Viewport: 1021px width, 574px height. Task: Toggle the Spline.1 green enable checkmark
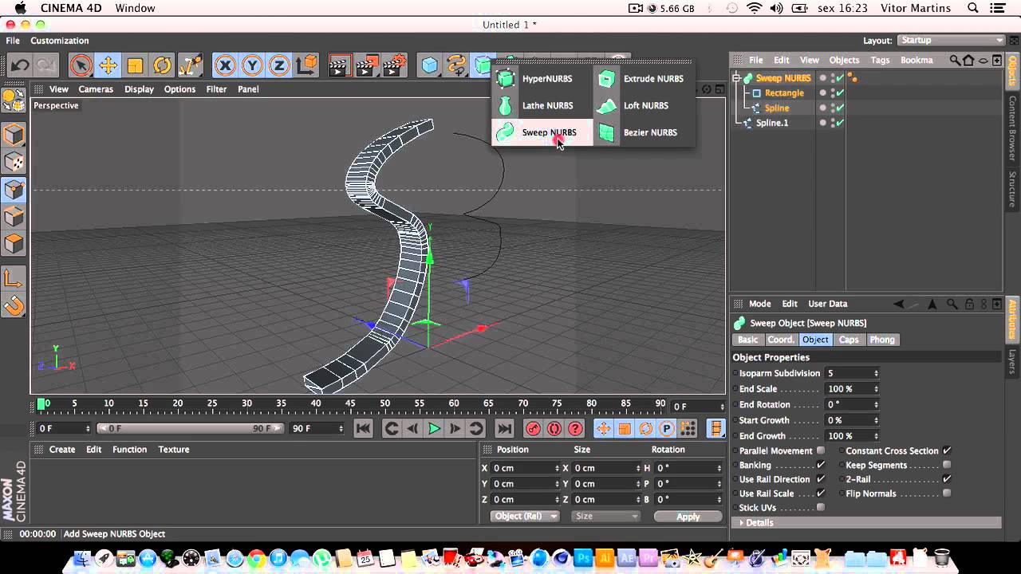(x=841, y=124)
